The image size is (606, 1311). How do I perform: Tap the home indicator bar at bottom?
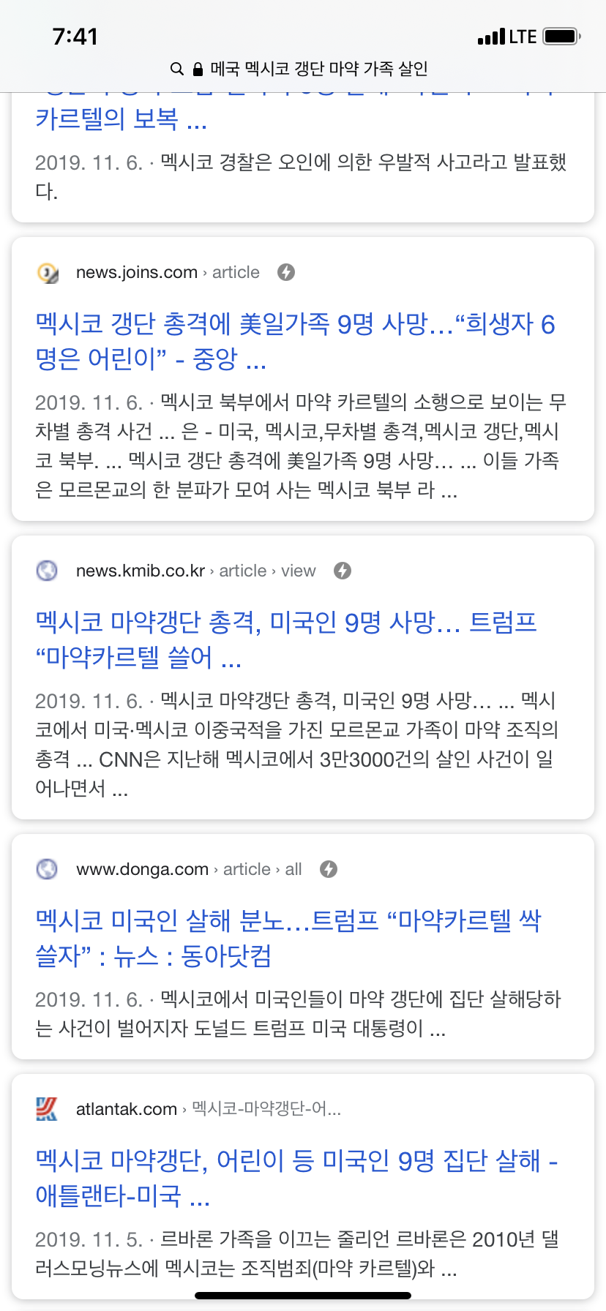303,1296
